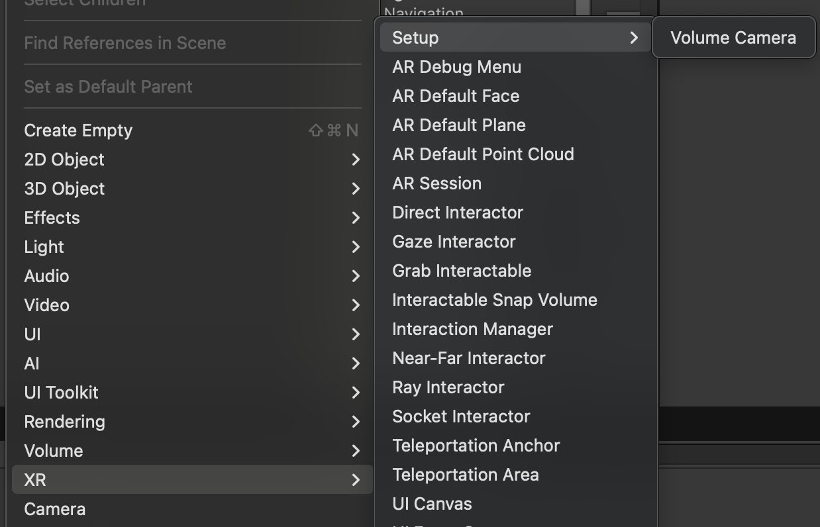The height and width of the screenshot is (527, 820).
Task: Choose AR Default Face
Action: [x=456, y=96]
